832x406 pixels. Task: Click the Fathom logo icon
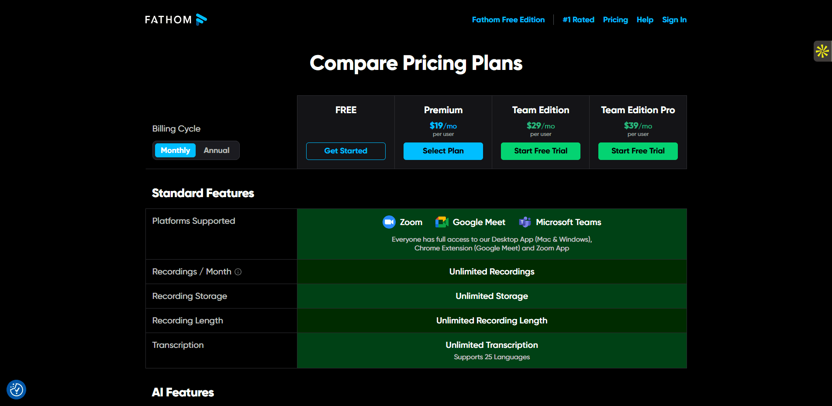point(201,20)
